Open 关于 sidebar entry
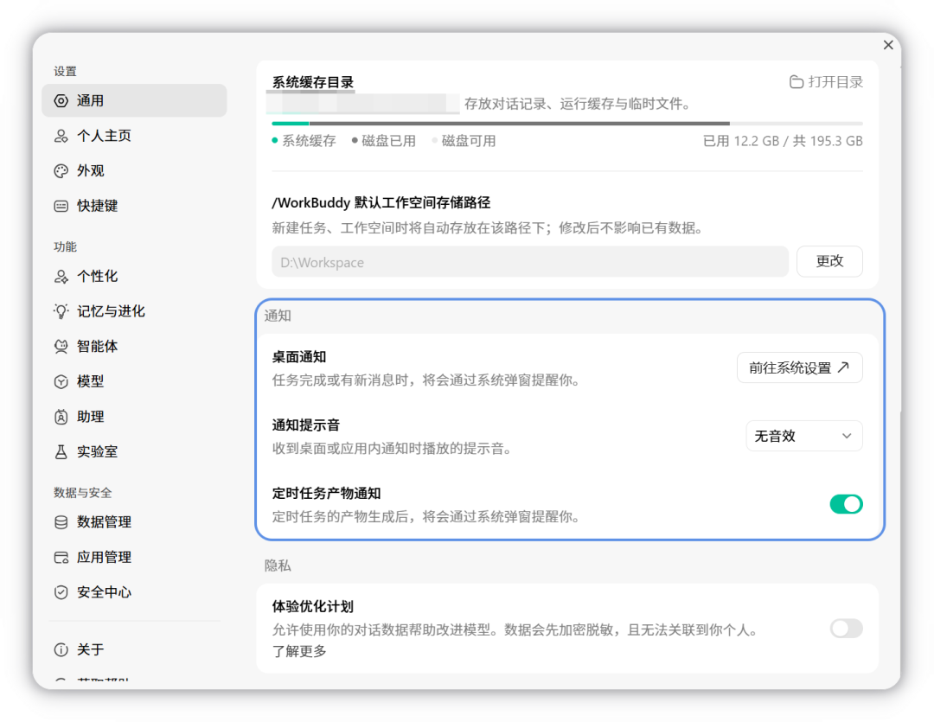This screenshot has width=934, height=722. (134, 649)
